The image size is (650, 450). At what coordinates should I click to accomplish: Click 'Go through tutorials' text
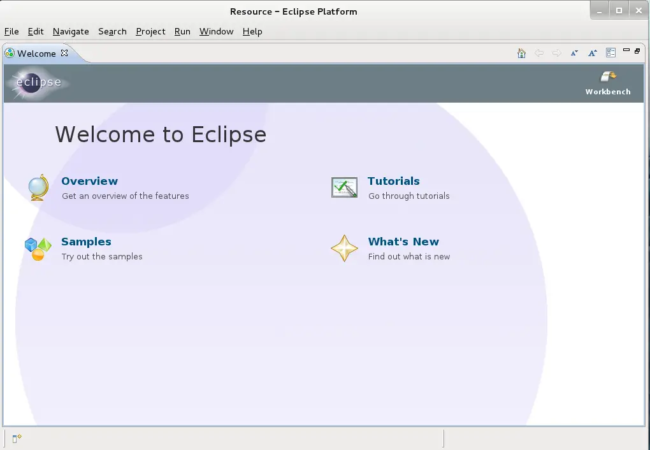pyautogui.click(x=408, y=196)
